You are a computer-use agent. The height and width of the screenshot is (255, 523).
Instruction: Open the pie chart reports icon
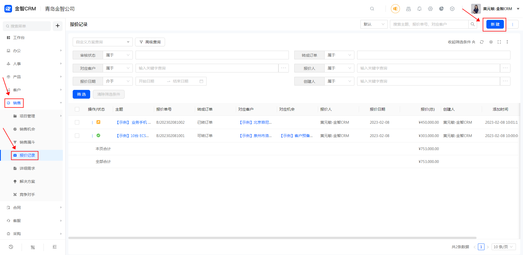coord(441,9)
